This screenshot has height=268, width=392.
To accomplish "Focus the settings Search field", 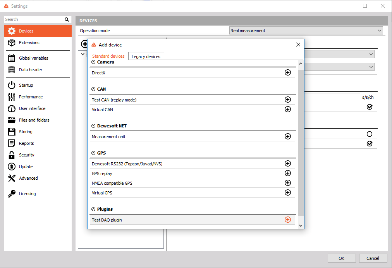I will pos(34,19).
